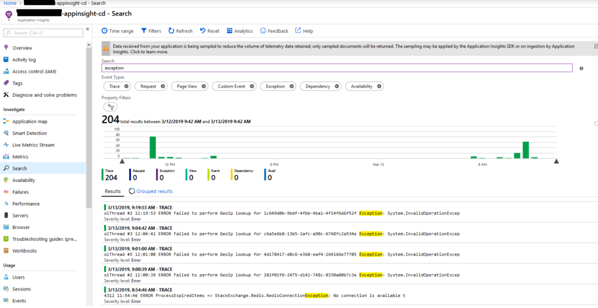Viewport: 598px width, 308px height.
Task: Open the 9:19:53 AM trace result
Action: [x=350, y=213]
